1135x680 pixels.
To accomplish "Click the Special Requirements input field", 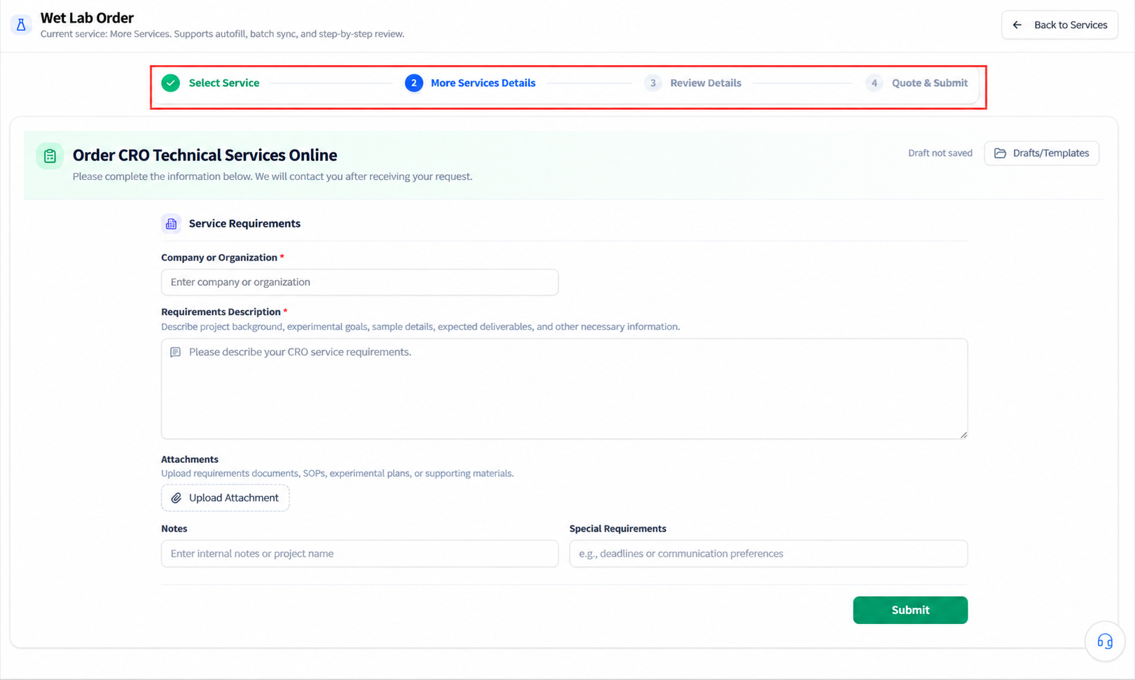I will point(769,553).
